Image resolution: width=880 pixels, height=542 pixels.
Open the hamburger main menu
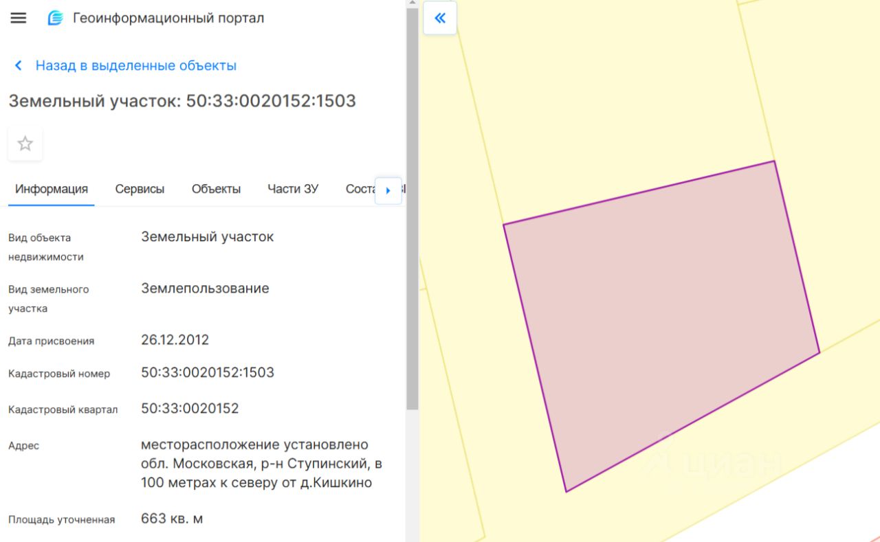pyautogui.click(x=19, y=19)
